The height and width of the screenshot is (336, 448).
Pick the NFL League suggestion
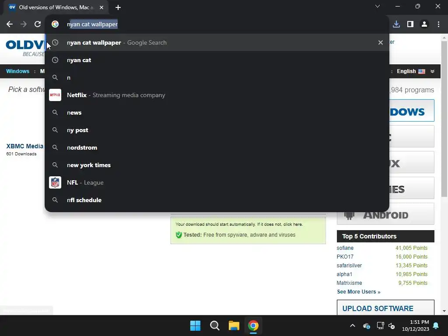[x=217, y=182]
